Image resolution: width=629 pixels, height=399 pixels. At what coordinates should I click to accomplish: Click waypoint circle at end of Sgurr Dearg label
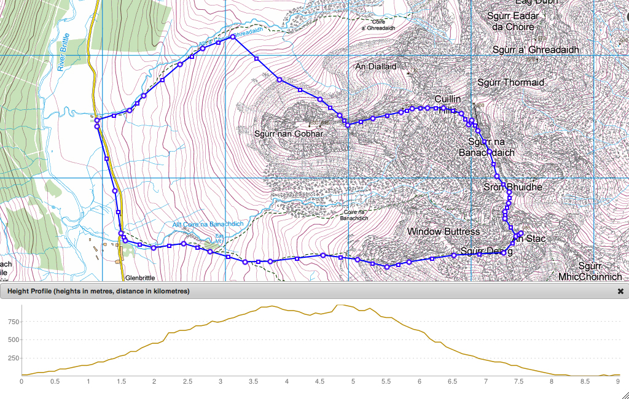pos(503,252)
